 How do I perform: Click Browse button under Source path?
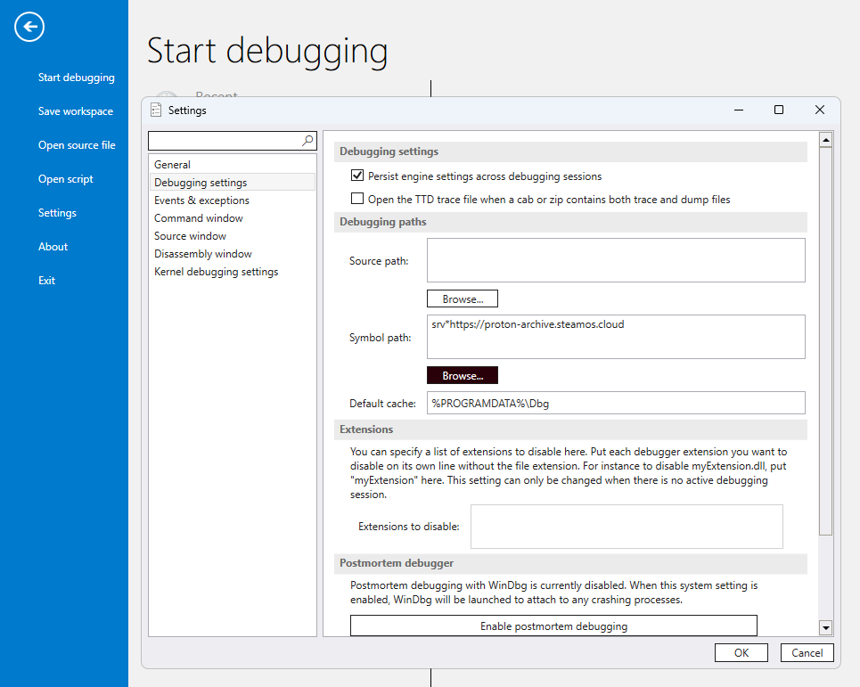click(462, 299)
